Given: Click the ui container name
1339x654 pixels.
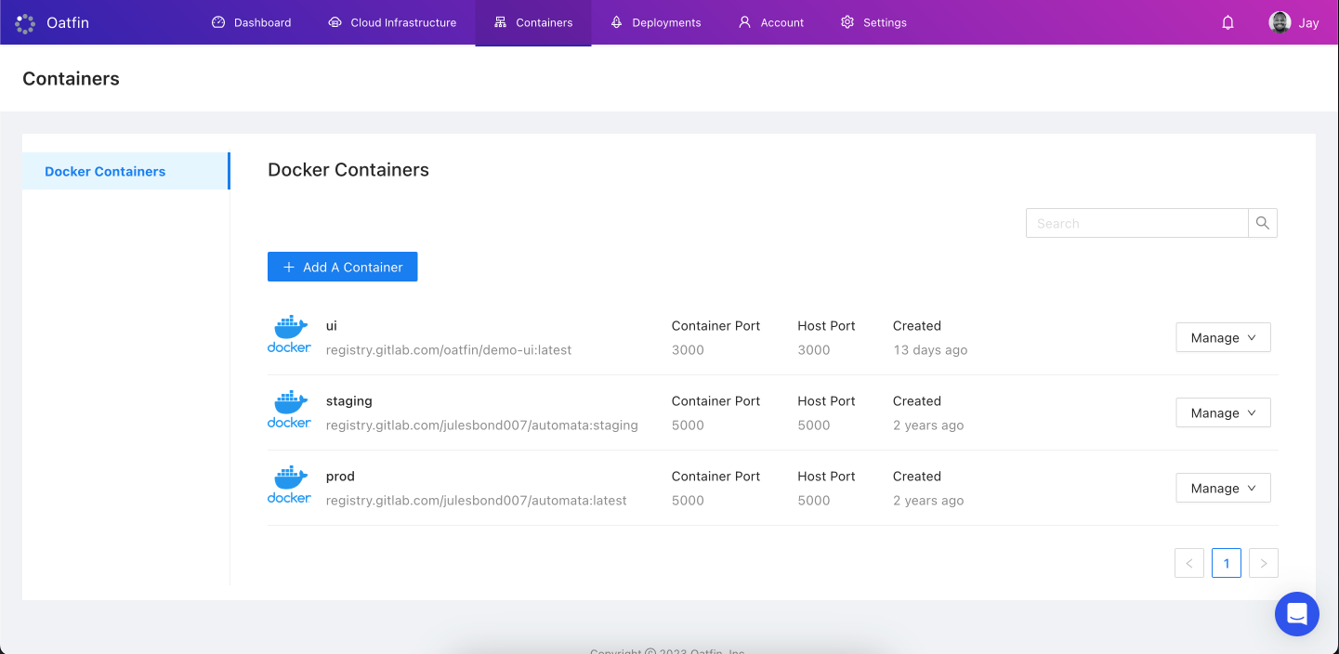Looking at the screenshot, I should [332, 326].
